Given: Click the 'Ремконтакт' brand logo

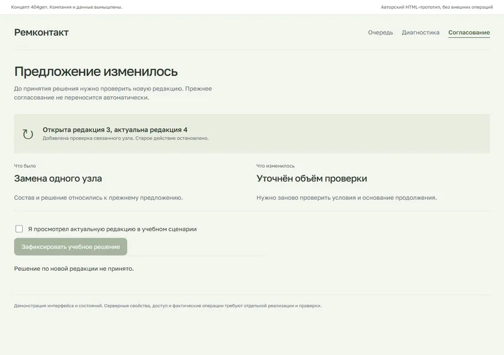Looking at the screenshot, I should click(42, 33).
